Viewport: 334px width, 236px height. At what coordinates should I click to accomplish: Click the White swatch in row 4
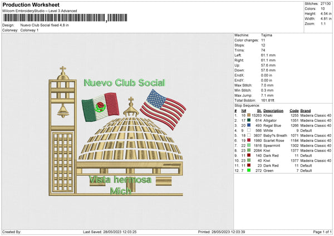249,130
